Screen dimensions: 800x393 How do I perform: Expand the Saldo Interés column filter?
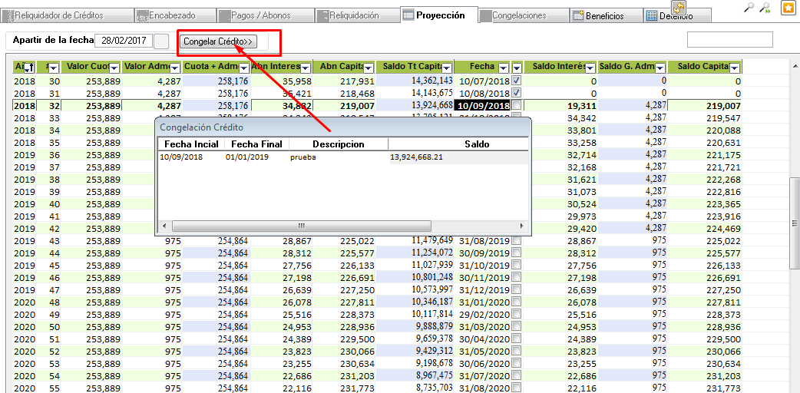point(592,68)
